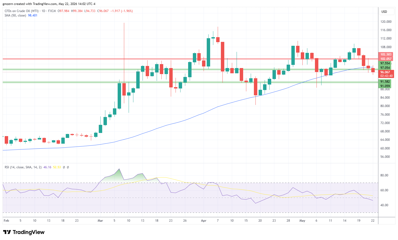Click the SMA (50, close) indicator label
This screenshot has width=398, height=240.
pyautogui.click(x=15, y=15)
